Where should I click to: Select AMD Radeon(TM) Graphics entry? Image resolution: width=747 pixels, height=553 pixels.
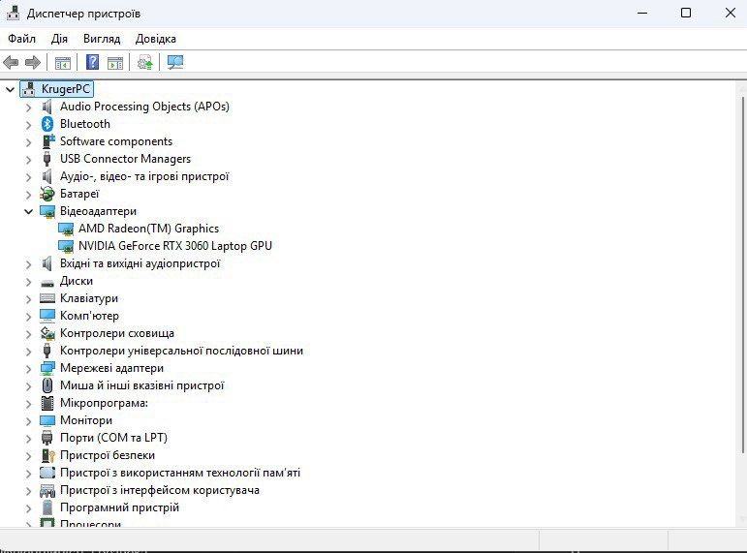148,229
